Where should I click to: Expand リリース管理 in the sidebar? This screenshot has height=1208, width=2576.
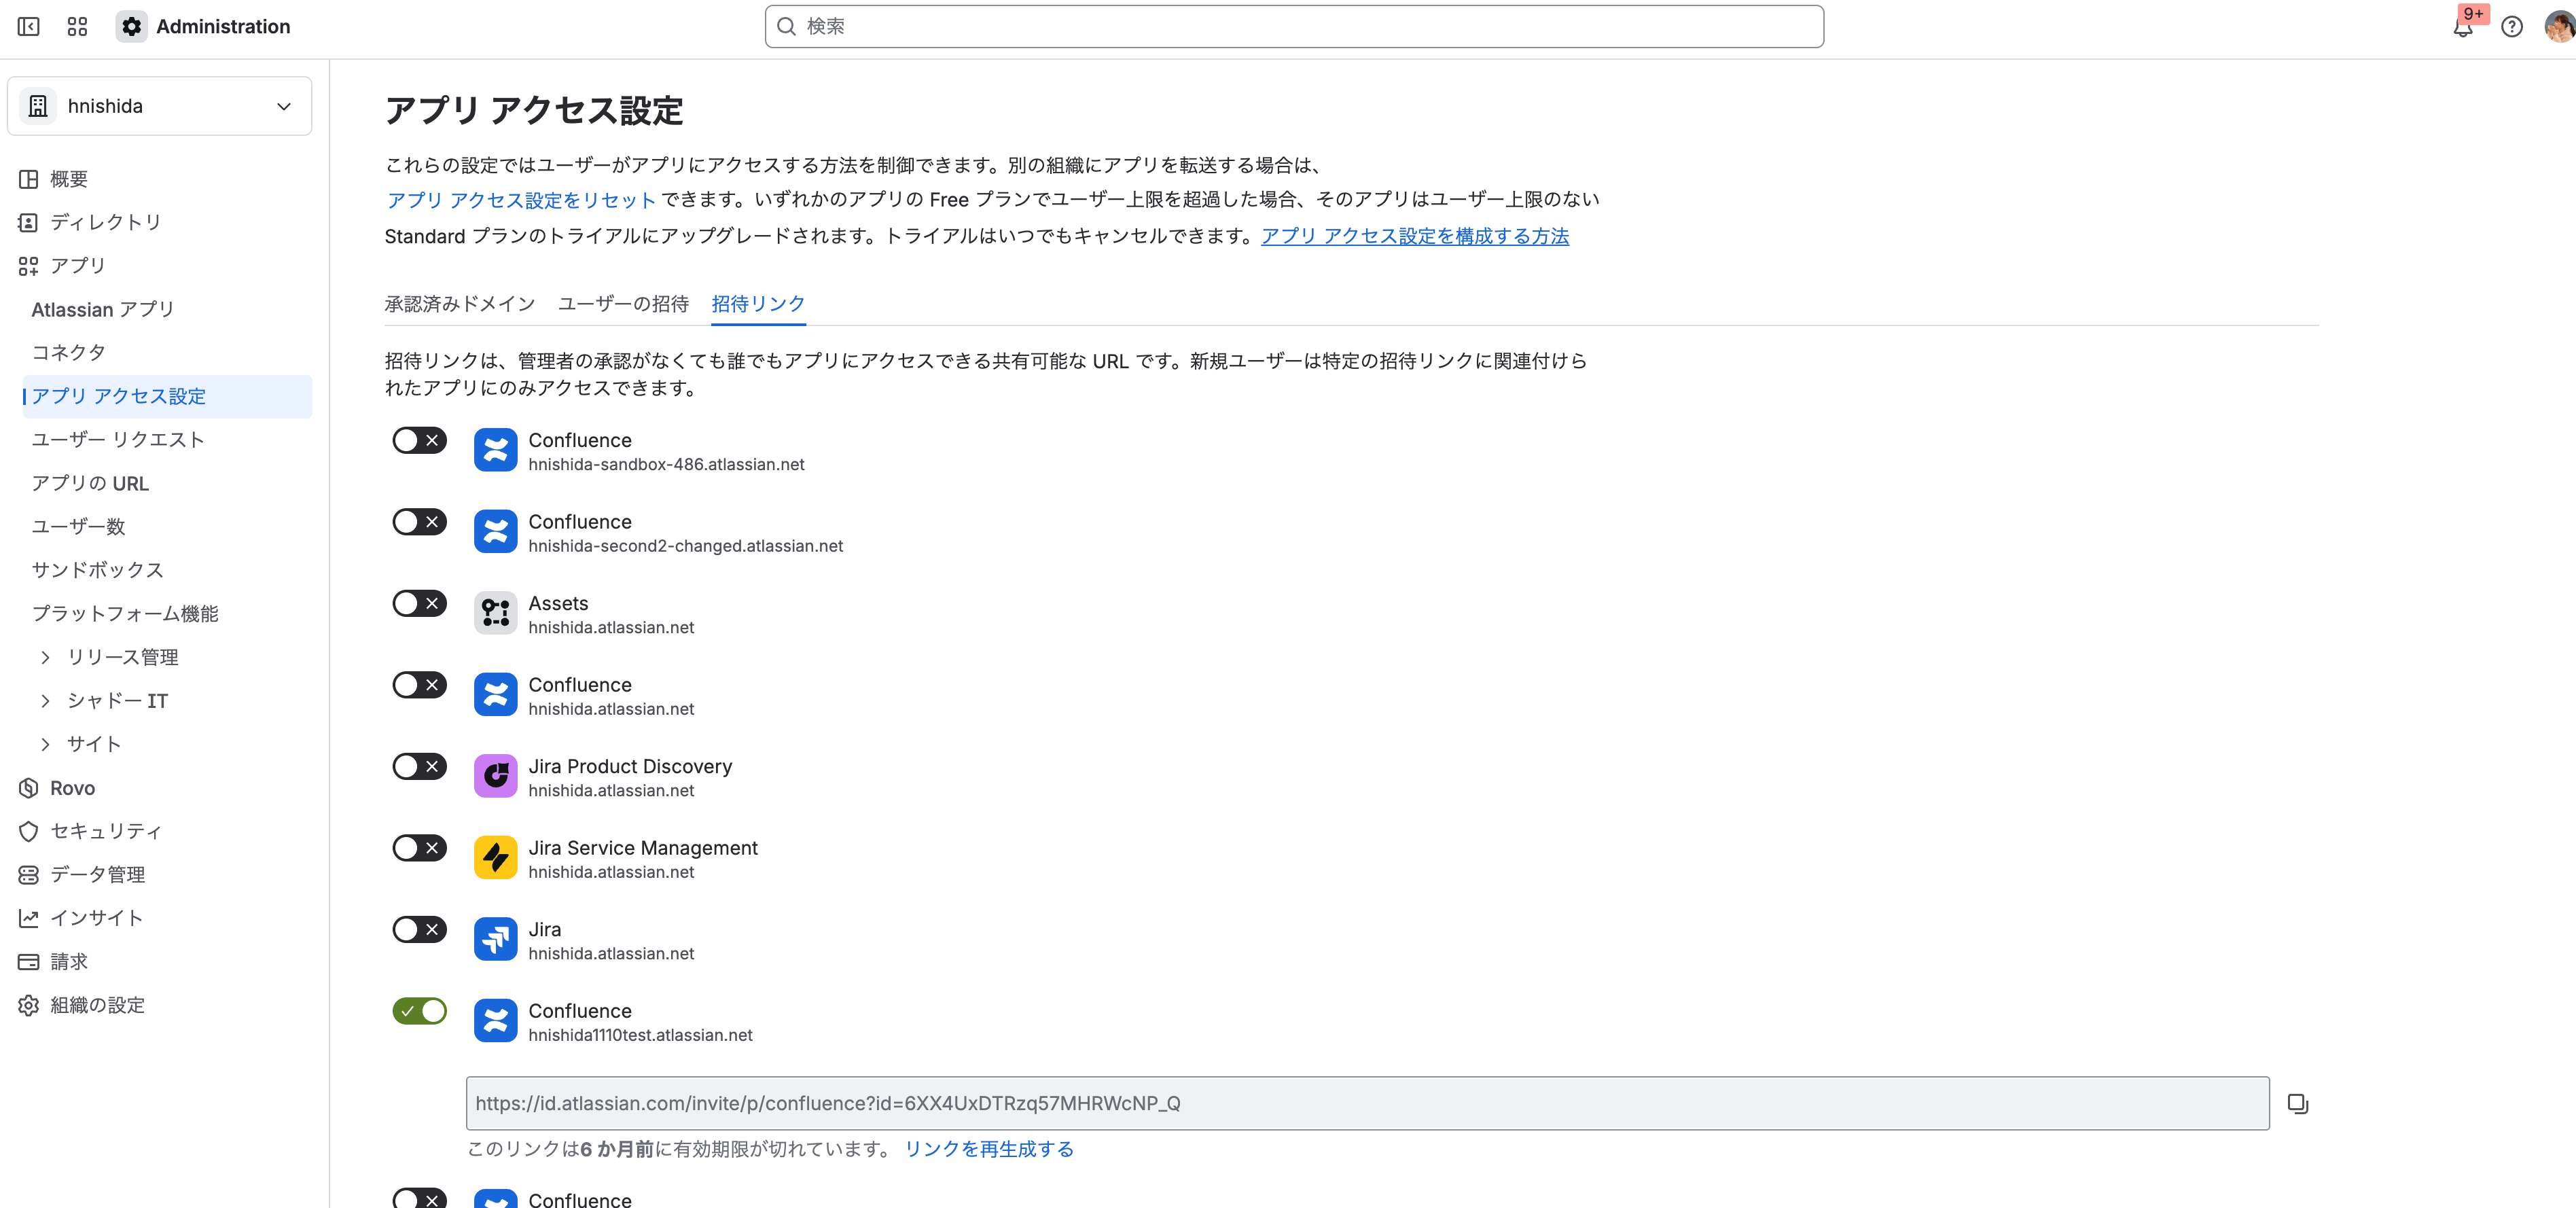(x=45, y=657)
